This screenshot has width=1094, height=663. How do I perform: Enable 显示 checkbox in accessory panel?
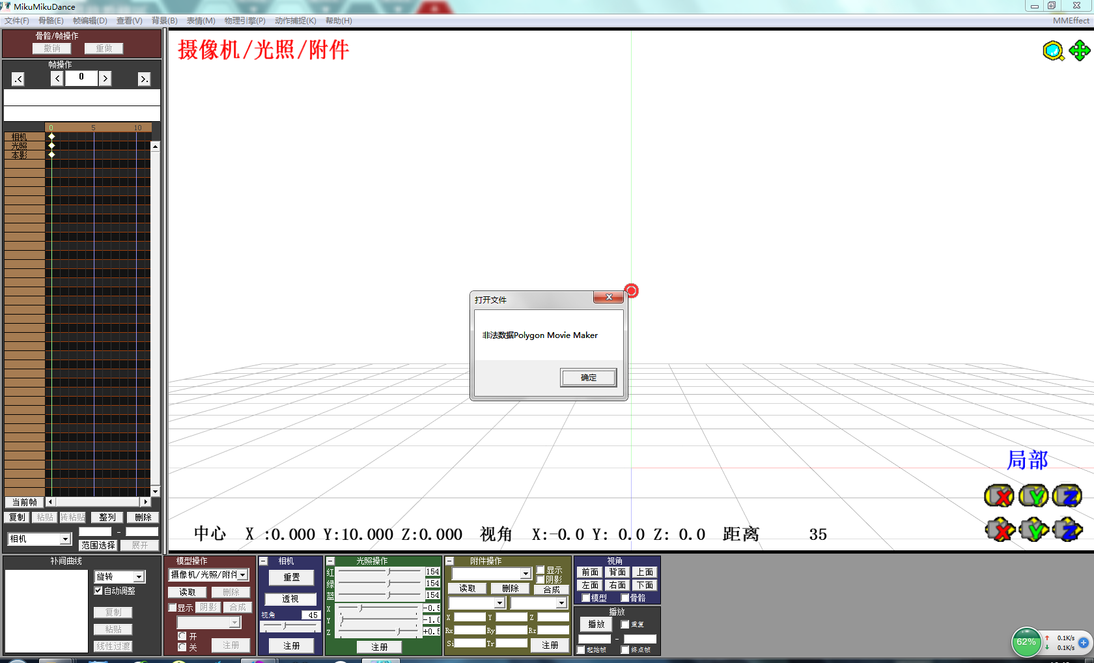(540, 570)
